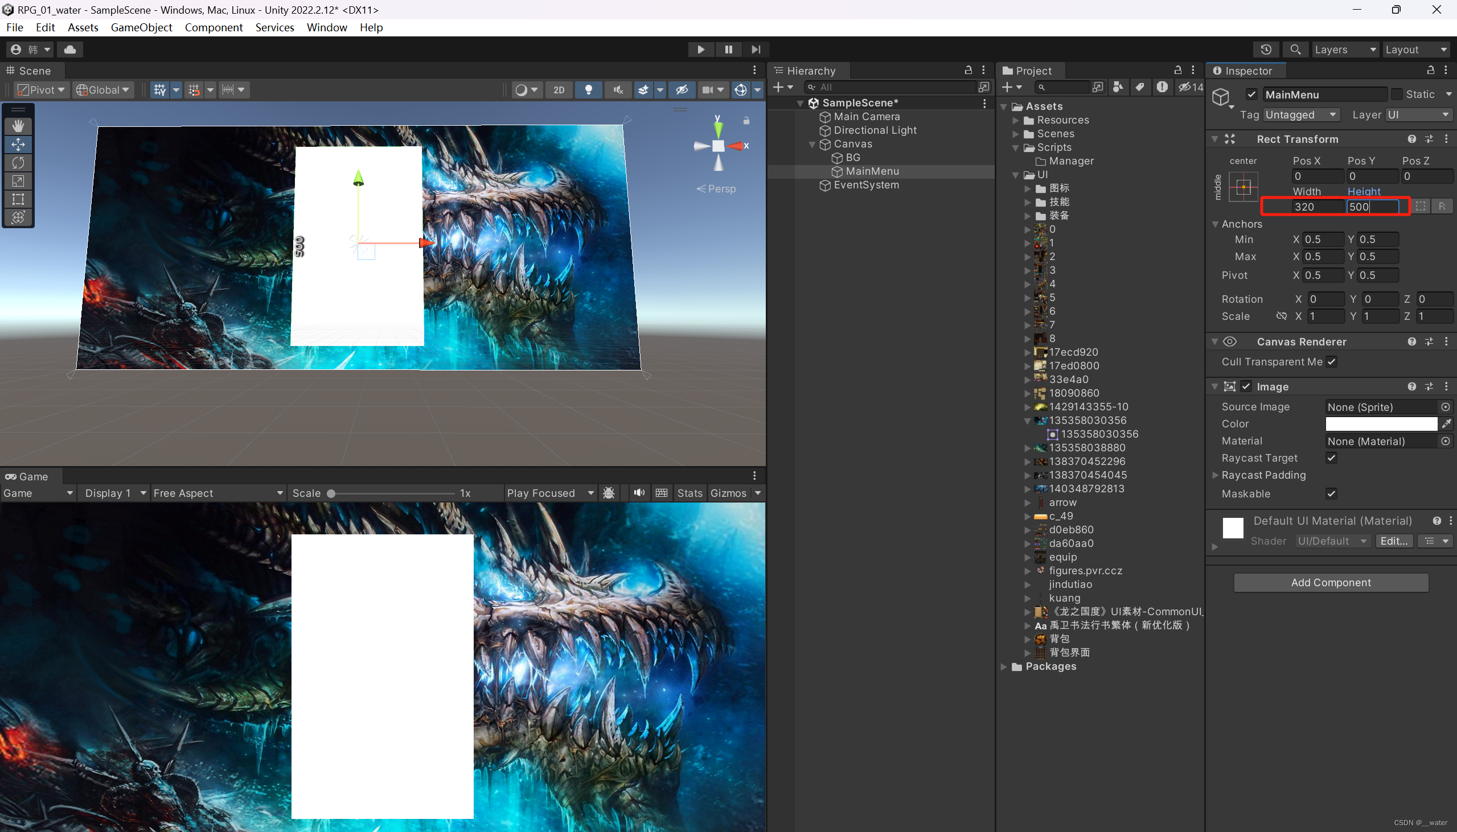The width and height of the screenshot is (1457, 832).
Task: Toggle 2D view mode in Scene
Action: pos(559,90)
